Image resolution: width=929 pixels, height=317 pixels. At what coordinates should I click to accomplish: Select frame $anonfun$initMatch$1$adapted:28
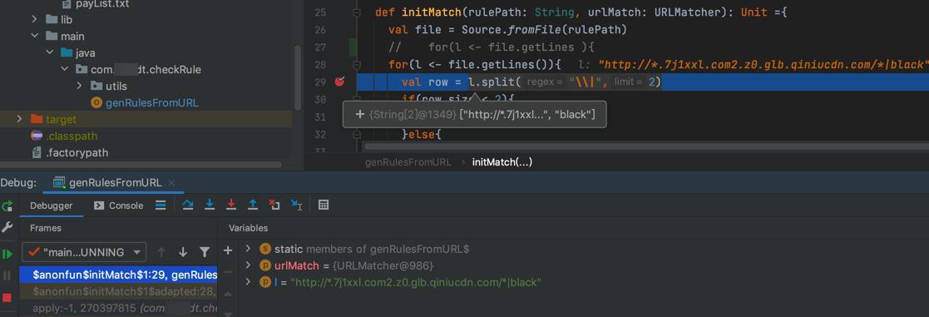click(x=118, y=291)
